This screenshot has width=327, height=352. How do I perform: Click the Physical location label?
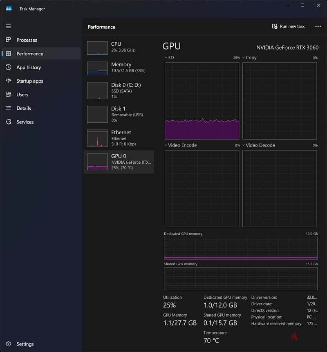(x=267, y=317)
